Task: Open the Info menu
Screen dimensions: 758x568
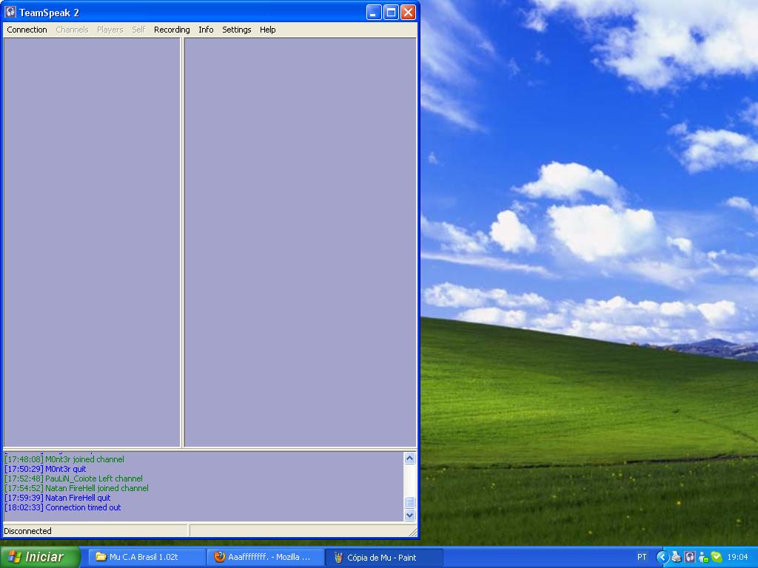Action: [x=206, y=30]
